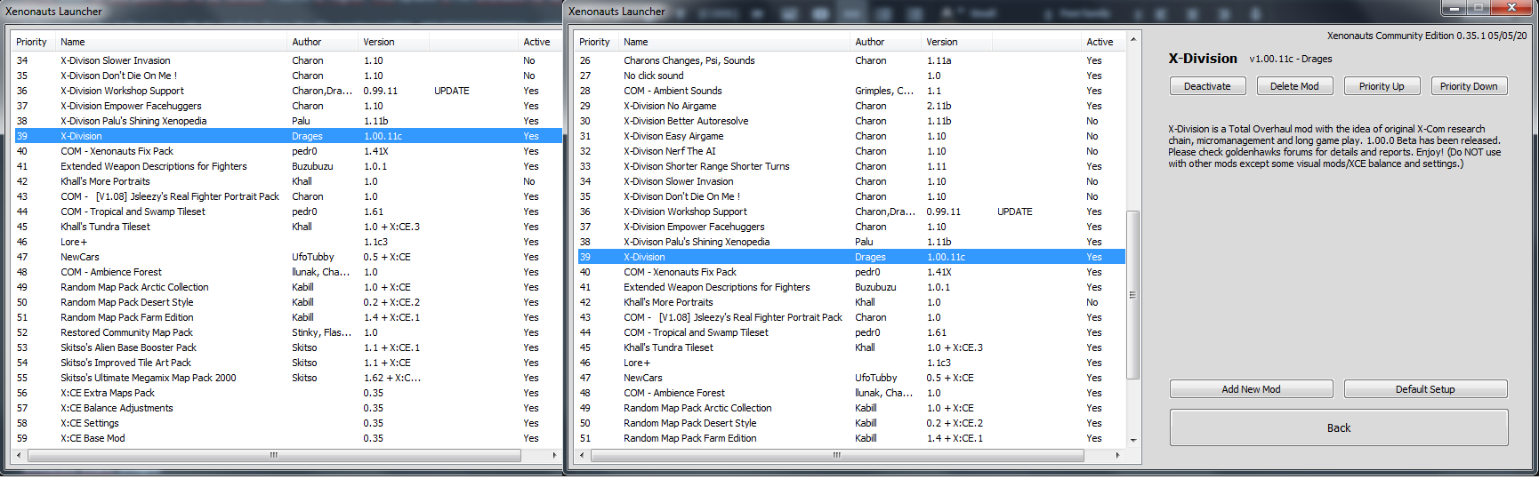1539x479 pixels.
Task: Select 'COM - Ambience Forest' in right window
Action: pyautogui.click(x=850, y=393)
